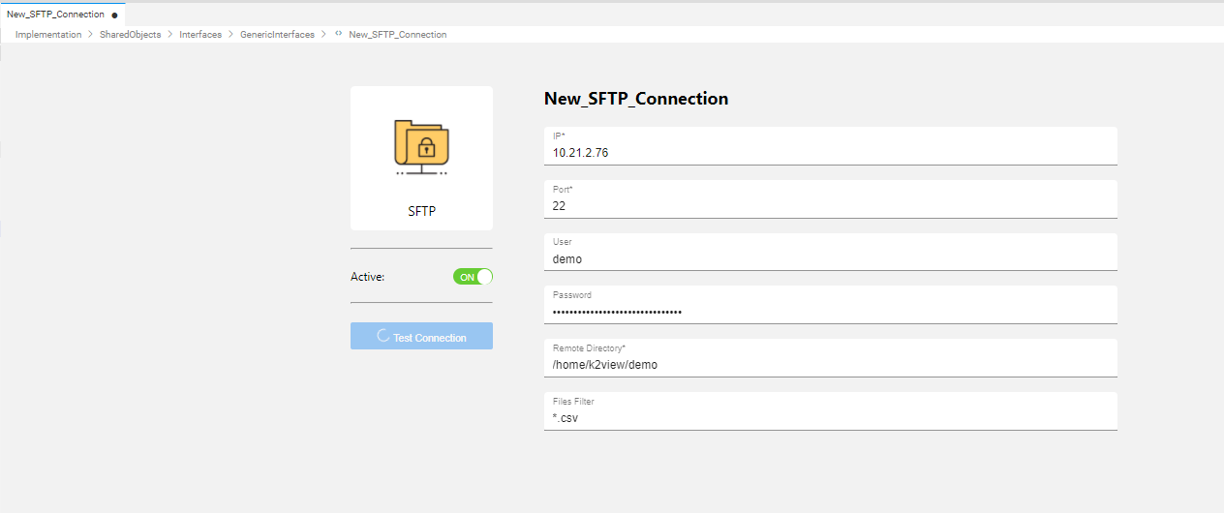Click New_SFTP_Connection at the breadcrumb end
This screenshot has width=1224, height=513.
click(x=397, y=35)
